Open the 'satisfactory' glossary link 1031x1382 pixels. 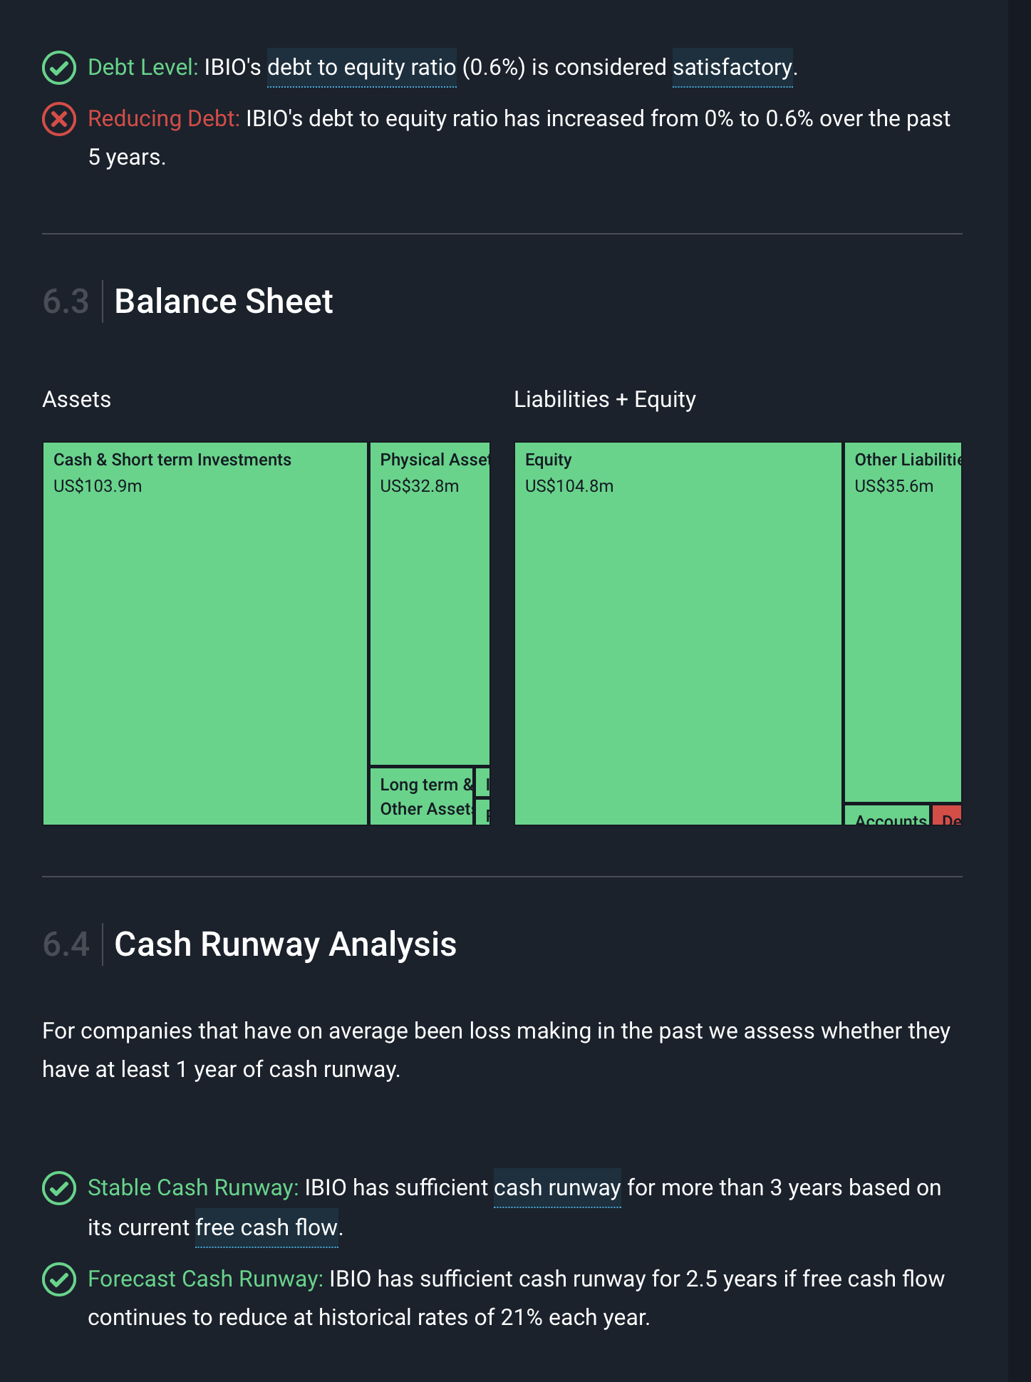pos(732,68)
